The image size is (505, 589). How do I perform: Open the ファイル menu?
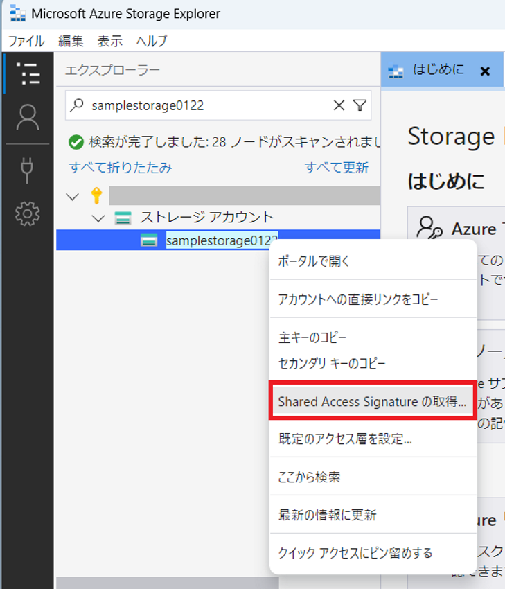pos(26,41)
